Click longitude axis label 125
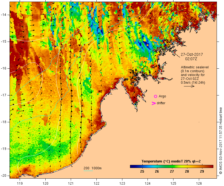 click(x=173, y=184)
